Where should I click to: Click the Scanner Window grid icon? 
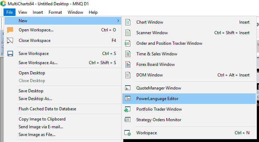click(x=128, y=33)
